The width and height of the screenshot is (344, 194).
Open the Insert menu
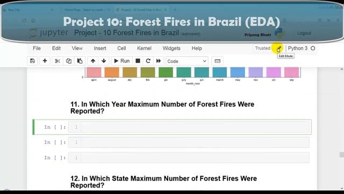100,48
